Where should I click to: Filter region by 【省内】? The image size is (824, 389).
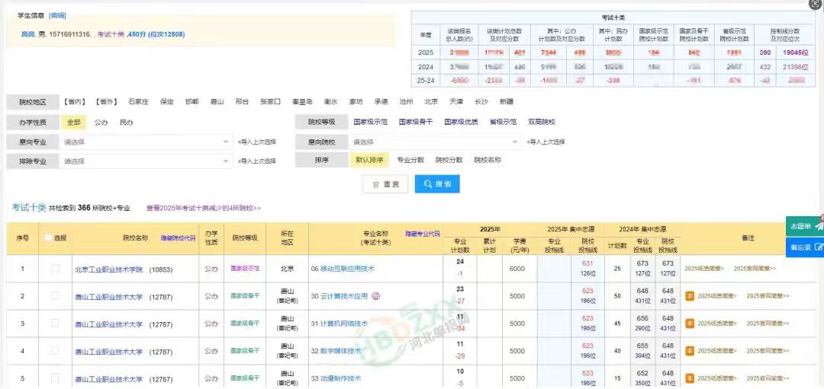(x=75, y=102)
